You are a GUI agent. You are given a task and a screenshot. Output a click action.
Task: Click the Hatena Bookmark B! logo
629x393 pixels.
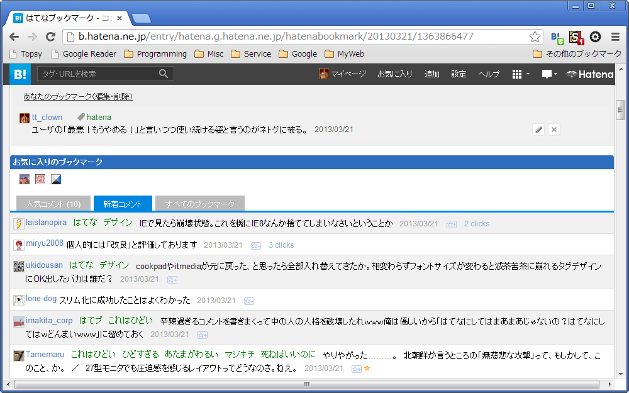(x=20, y=74)
